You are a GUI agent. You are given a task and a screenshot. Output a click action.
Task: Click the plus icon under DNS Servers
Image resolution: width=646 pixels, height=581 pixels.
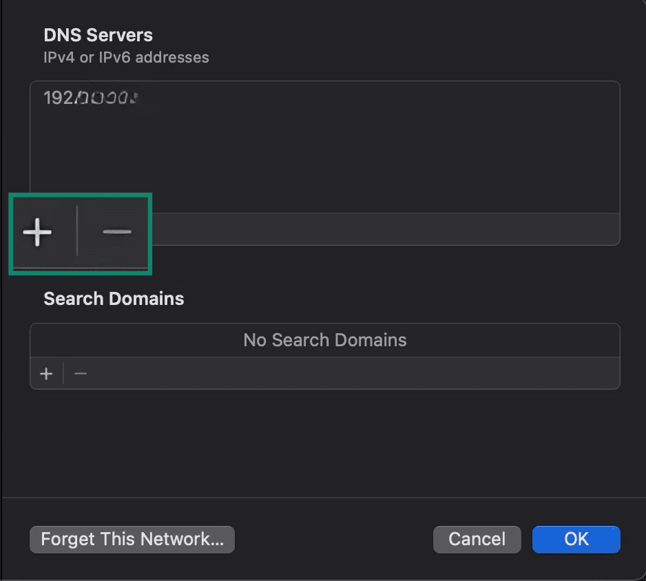pyautogui.click(x=38, y=233)
